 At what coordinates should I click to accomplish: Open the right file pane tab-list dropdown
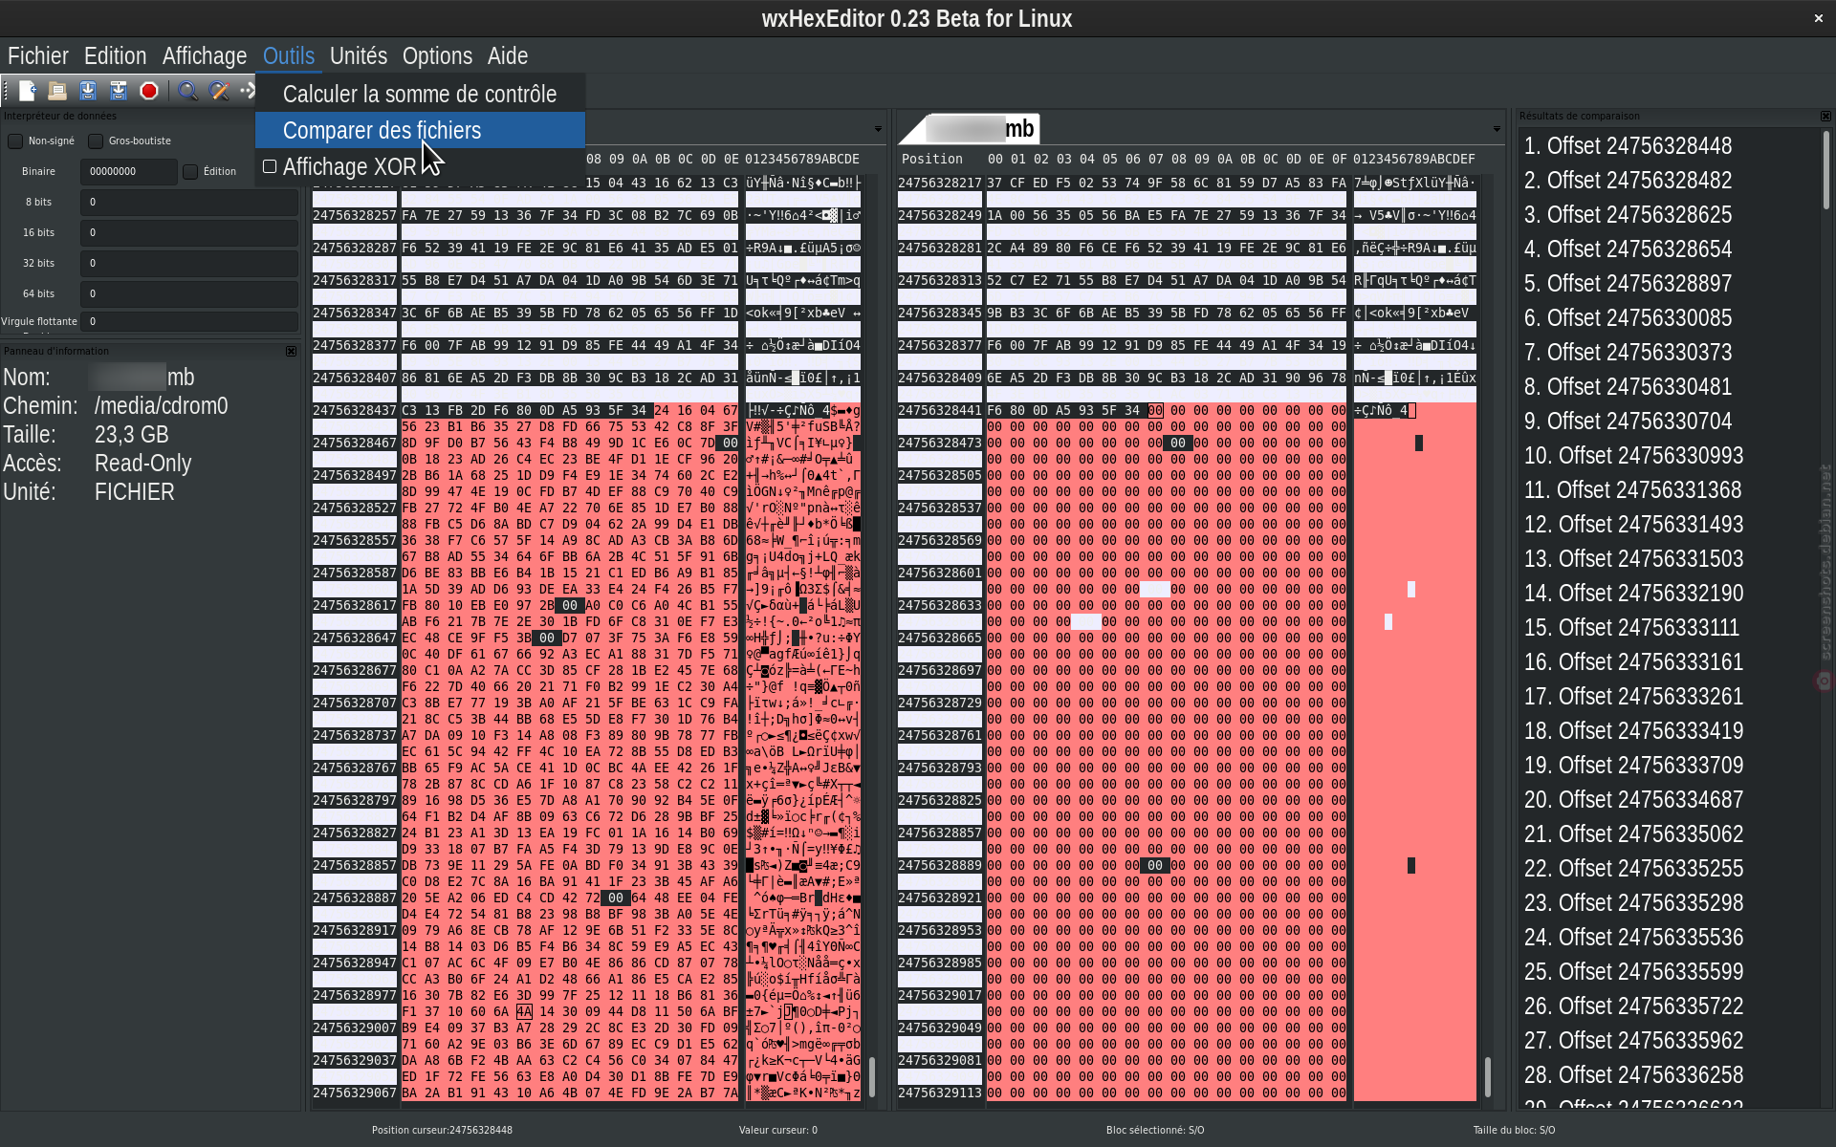(1497, 129)
